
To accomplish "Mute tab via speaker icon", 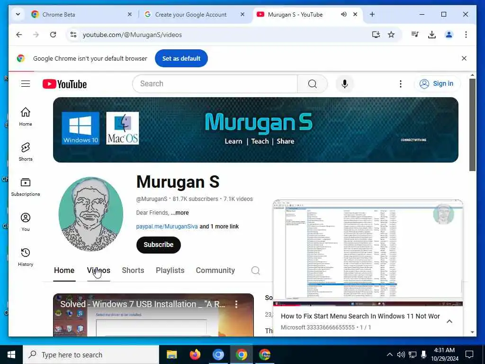I will pos(344,15).
